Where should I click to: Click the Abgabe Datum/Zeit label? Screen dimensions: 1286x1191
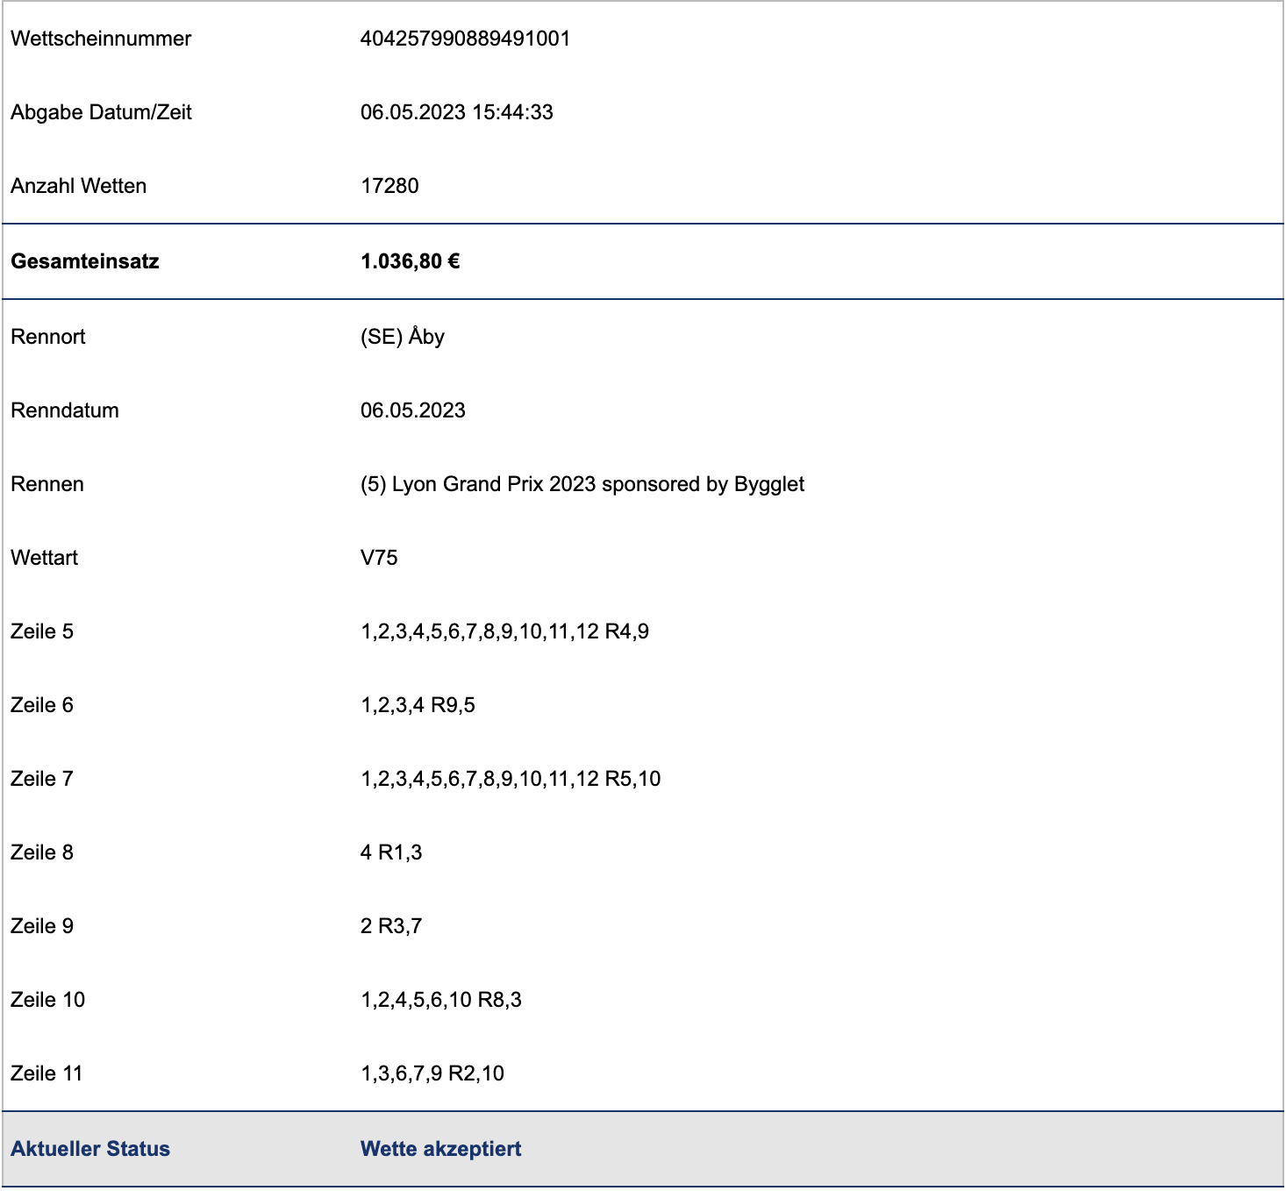(101, 112)
